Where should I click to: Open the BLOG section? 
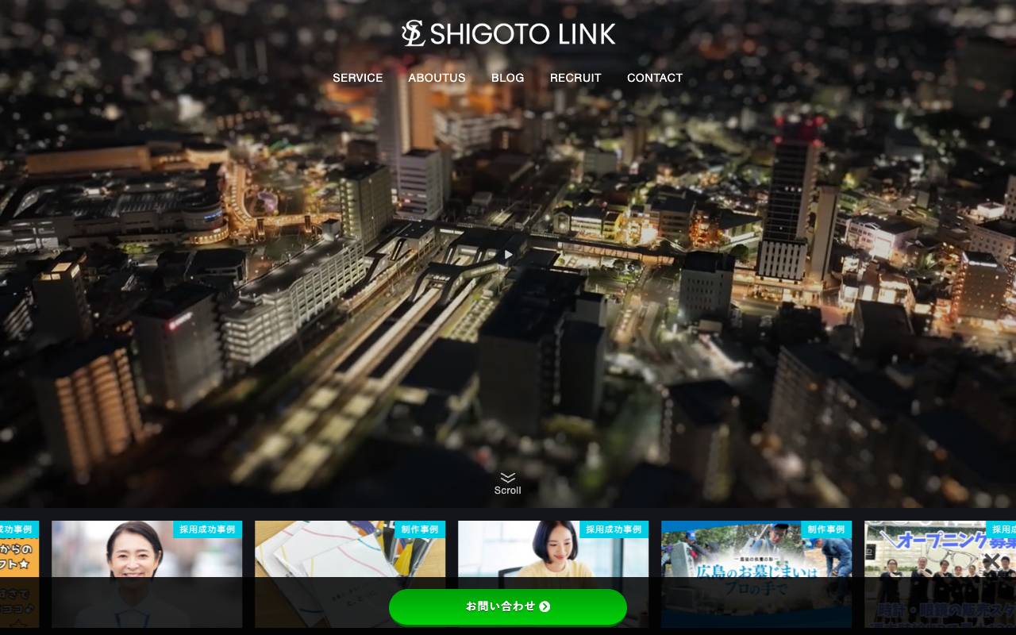tap(507, 78)
